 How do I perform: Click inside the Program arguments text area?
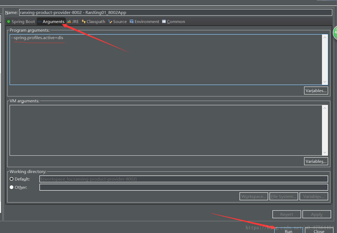point(166,59)
